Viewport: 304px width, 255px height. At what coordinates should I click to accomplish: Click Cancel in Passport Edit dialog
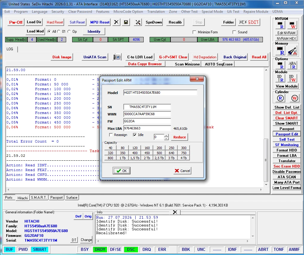(x=182, y=171)
